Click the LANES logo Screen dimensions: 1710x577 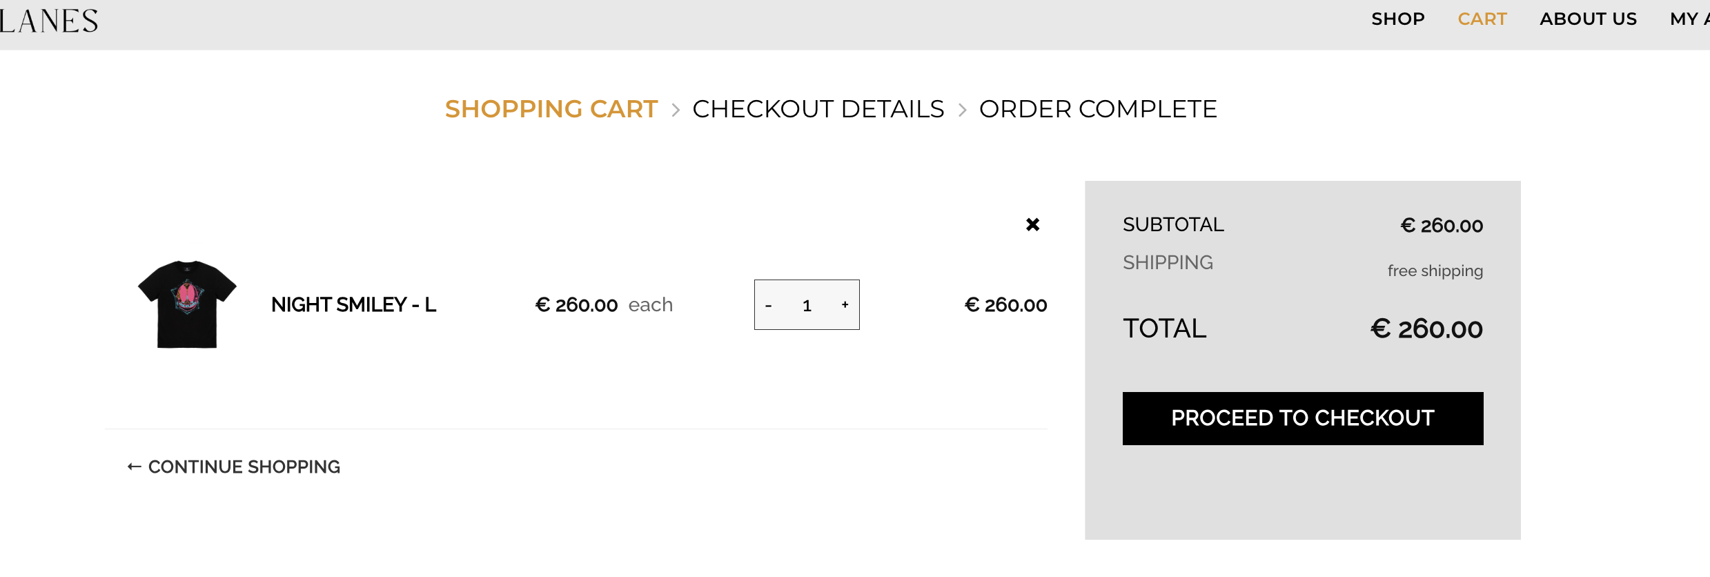pos(49,21)
